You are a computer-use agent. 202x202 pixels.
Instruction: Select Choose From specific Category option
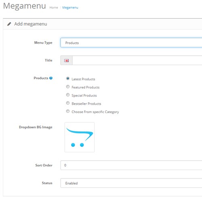68,111
